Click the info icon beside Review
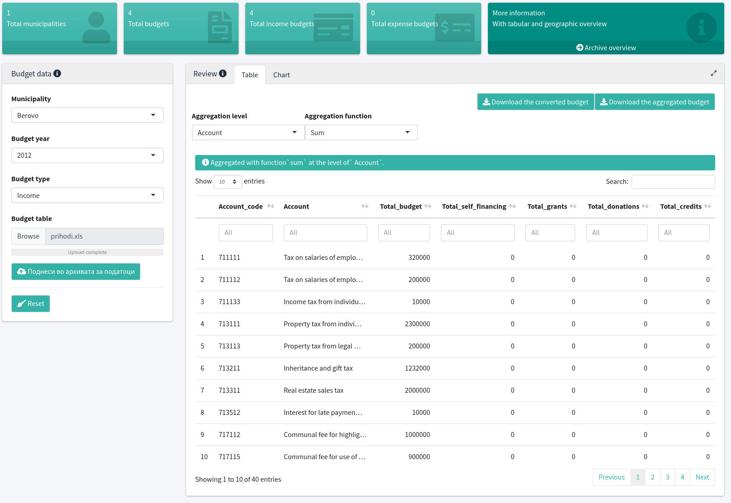 coord(223,74)
